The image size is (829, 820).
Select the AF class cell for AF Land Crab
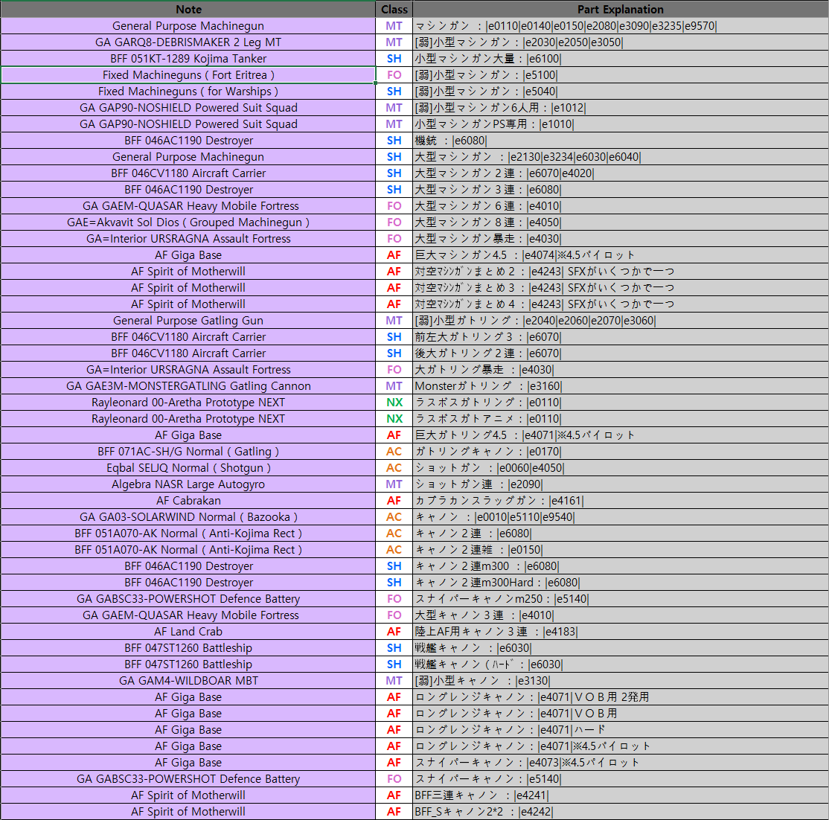(394, 632)
